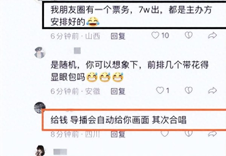Screen dimensions: 226x156
Task: Select comment text starting 是随机，你可以想象下
Action: point(130,71)
